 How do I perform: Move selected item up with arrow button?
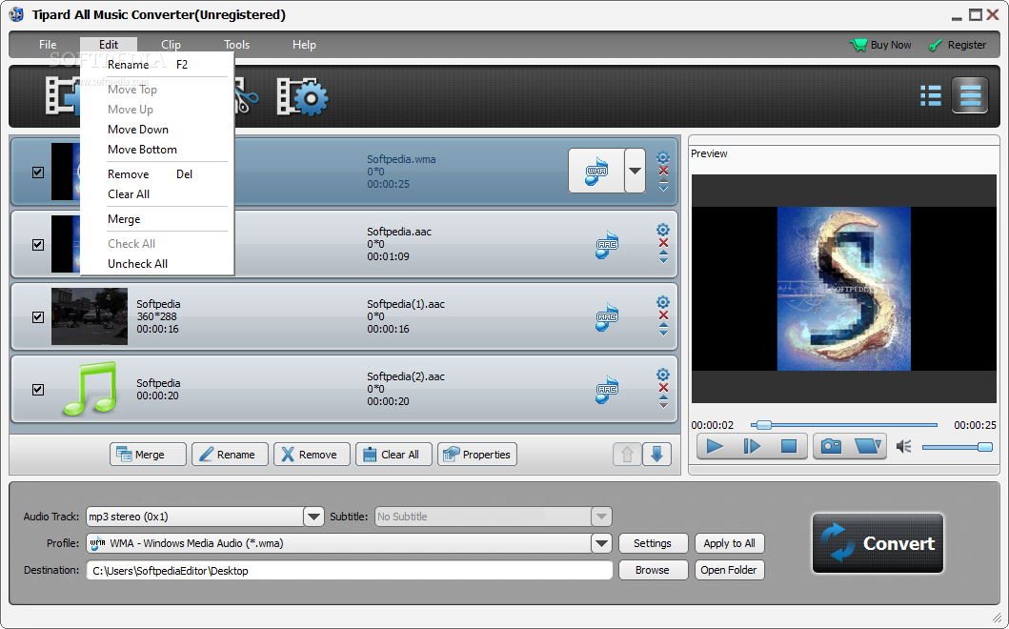pyautogui.click(x=627, y=455)
